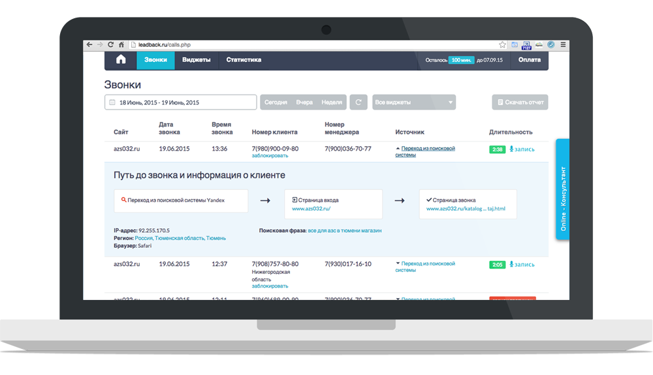Click the address bar with leadback.ru/calls.php

click(312, 44)
